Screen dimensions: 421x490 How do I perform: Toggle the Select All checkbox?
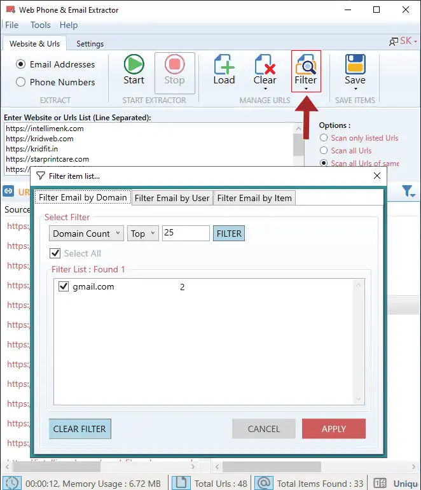click(55, 253)
